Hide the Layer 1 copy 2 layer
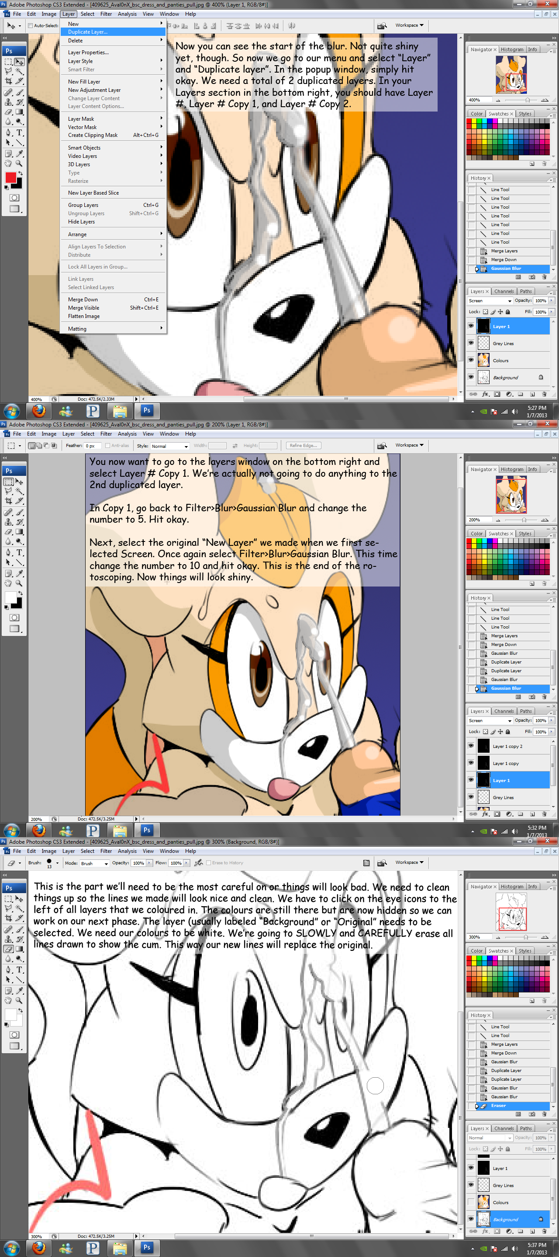Image resolution: width=559 pixels, height=1257 pixels. 471,746
